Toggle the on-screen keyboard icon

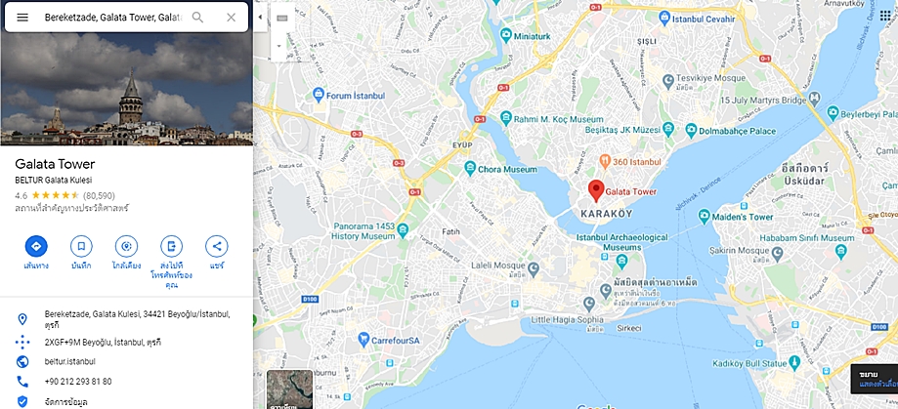point(281,18)
